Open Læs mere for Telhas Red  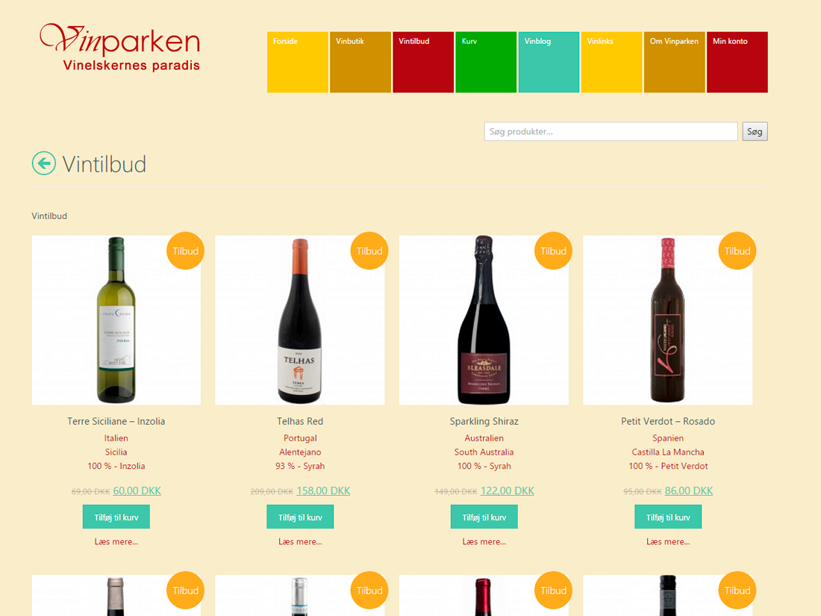300,541
